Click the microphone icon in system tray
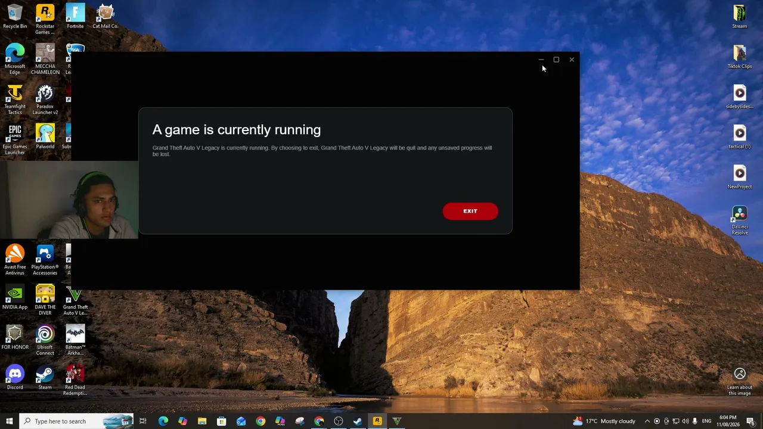 [x=695, y=421]
